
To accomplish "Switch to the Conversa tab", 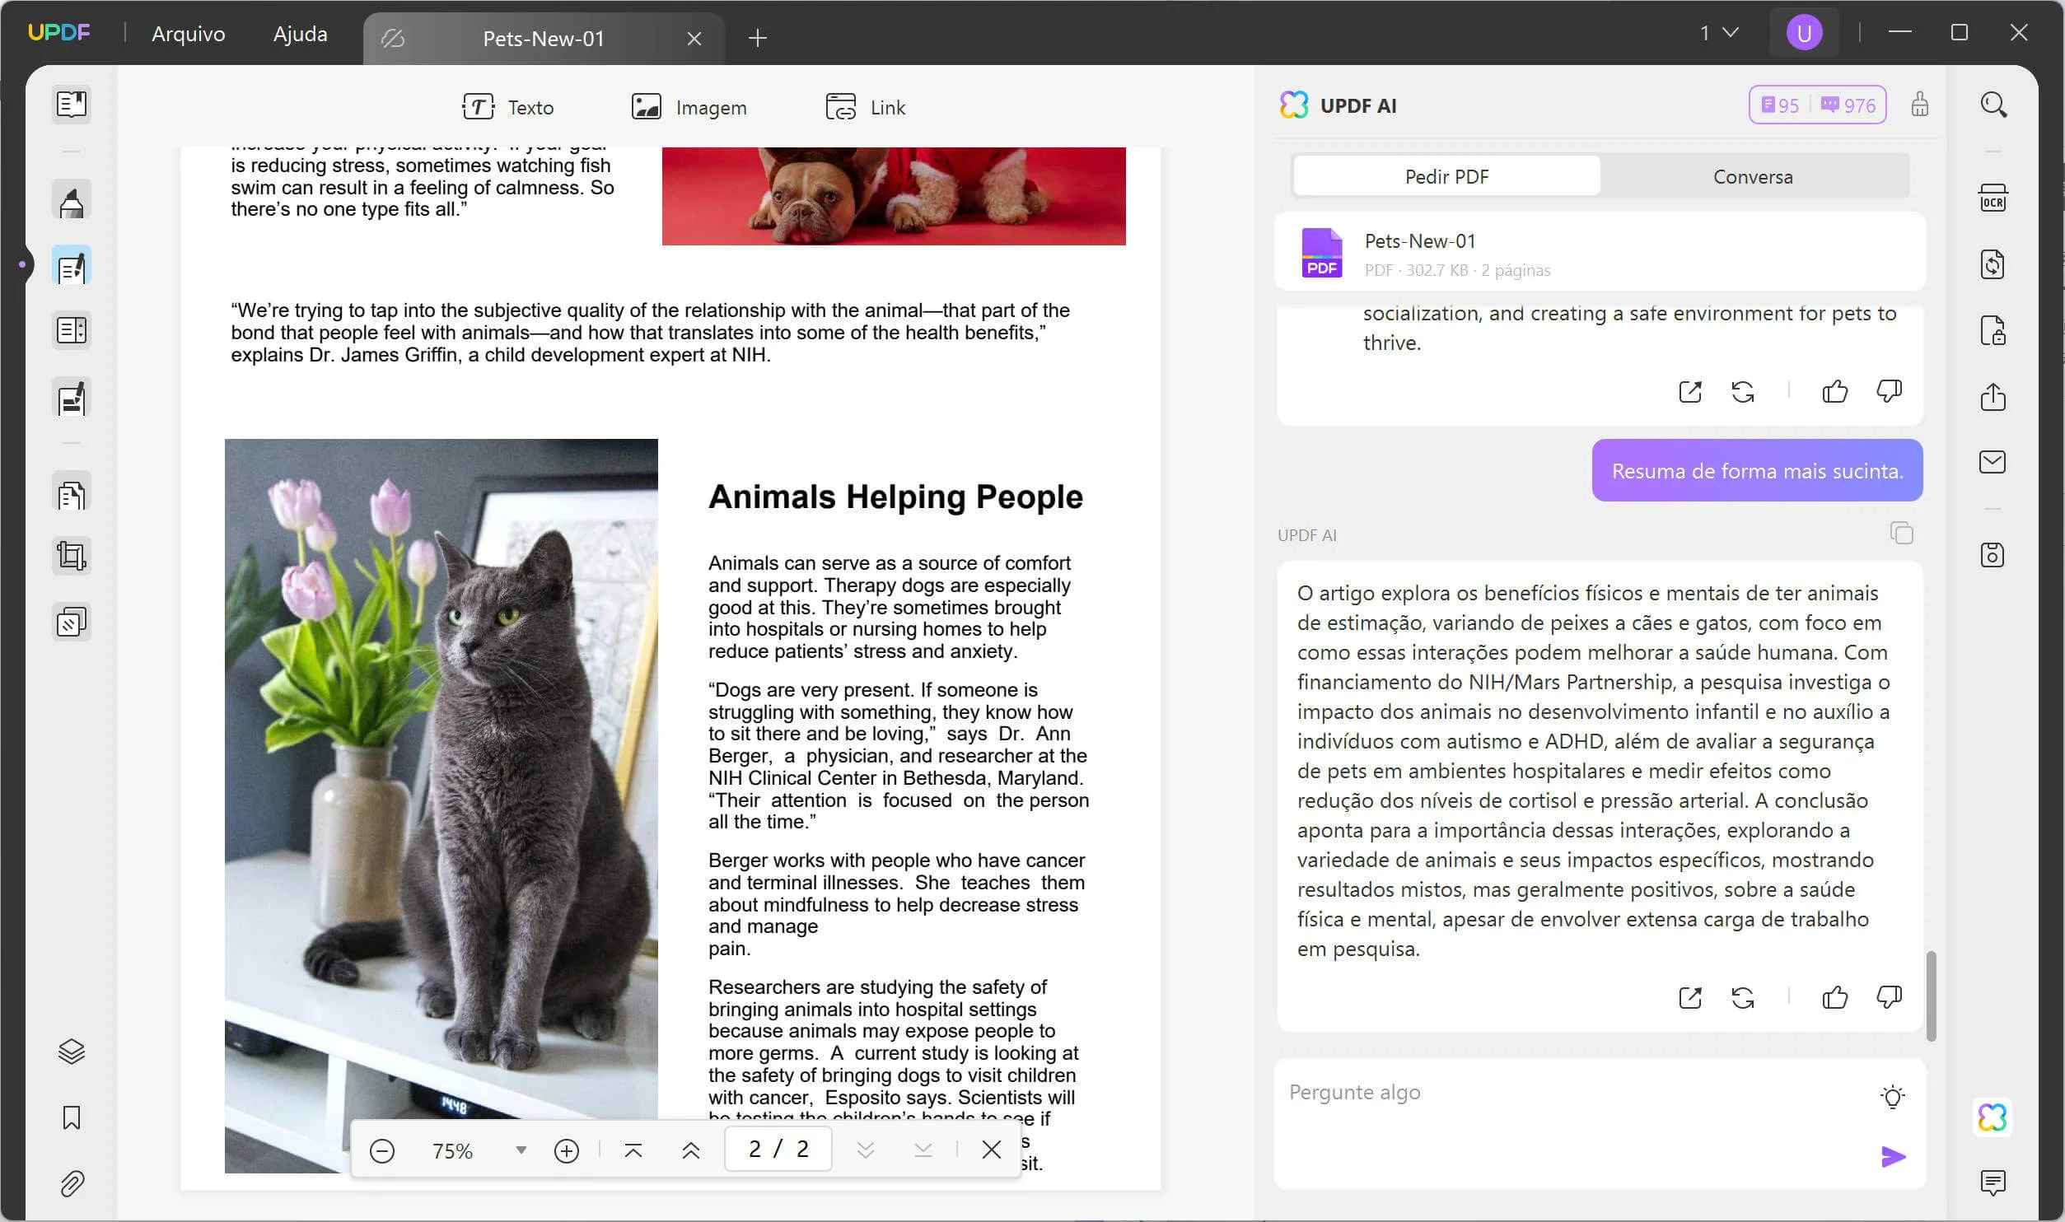I will 1752,176.
